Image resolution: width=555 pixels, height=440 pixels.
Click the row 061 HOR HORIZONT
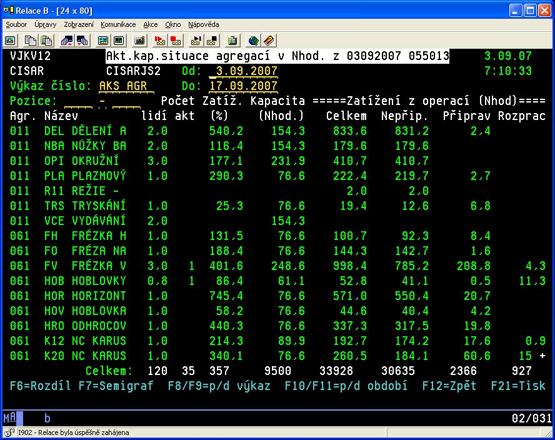[x=277, y=296]
